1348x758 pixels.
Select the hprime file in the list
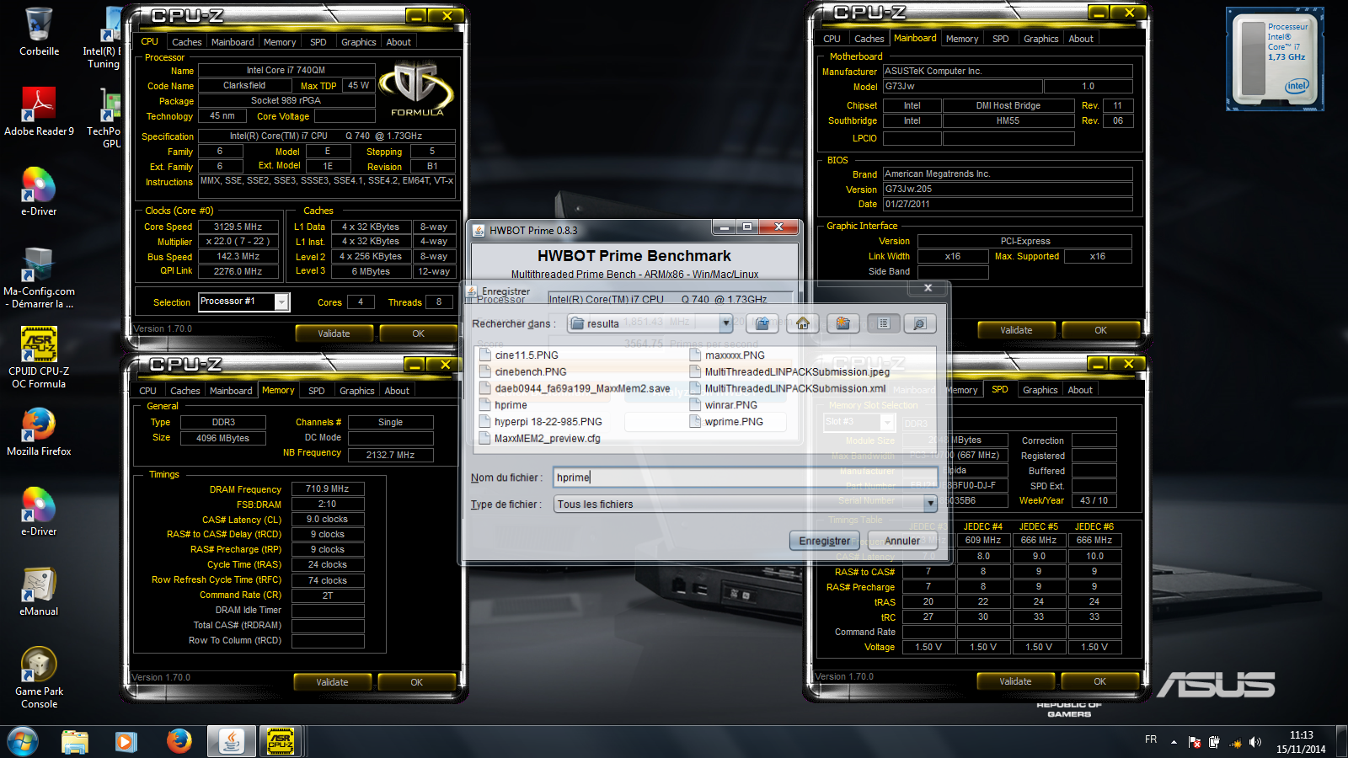(x=503, y=405)
